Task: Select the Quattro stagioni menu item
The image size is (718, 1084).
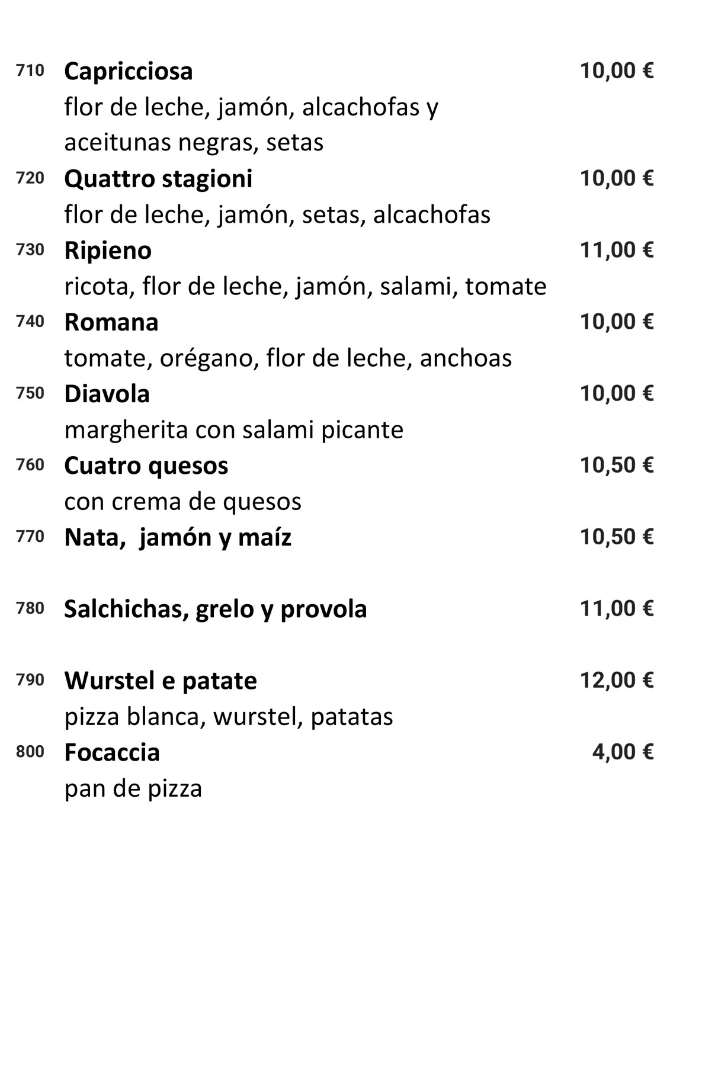Action: coord(158,179)
